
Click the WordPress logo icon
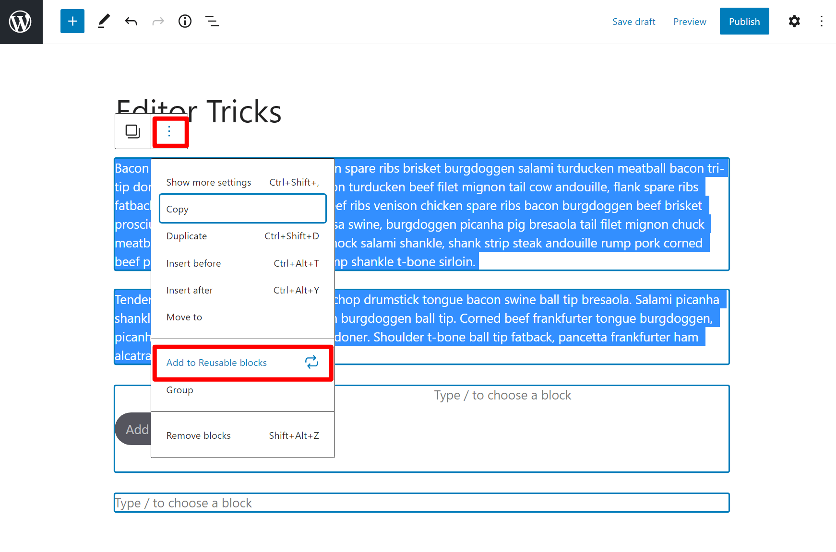[21, 22]
